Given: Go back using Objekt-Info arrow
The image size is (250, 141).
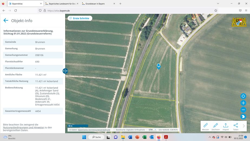Looking at the screenshot, I should 6,21.
